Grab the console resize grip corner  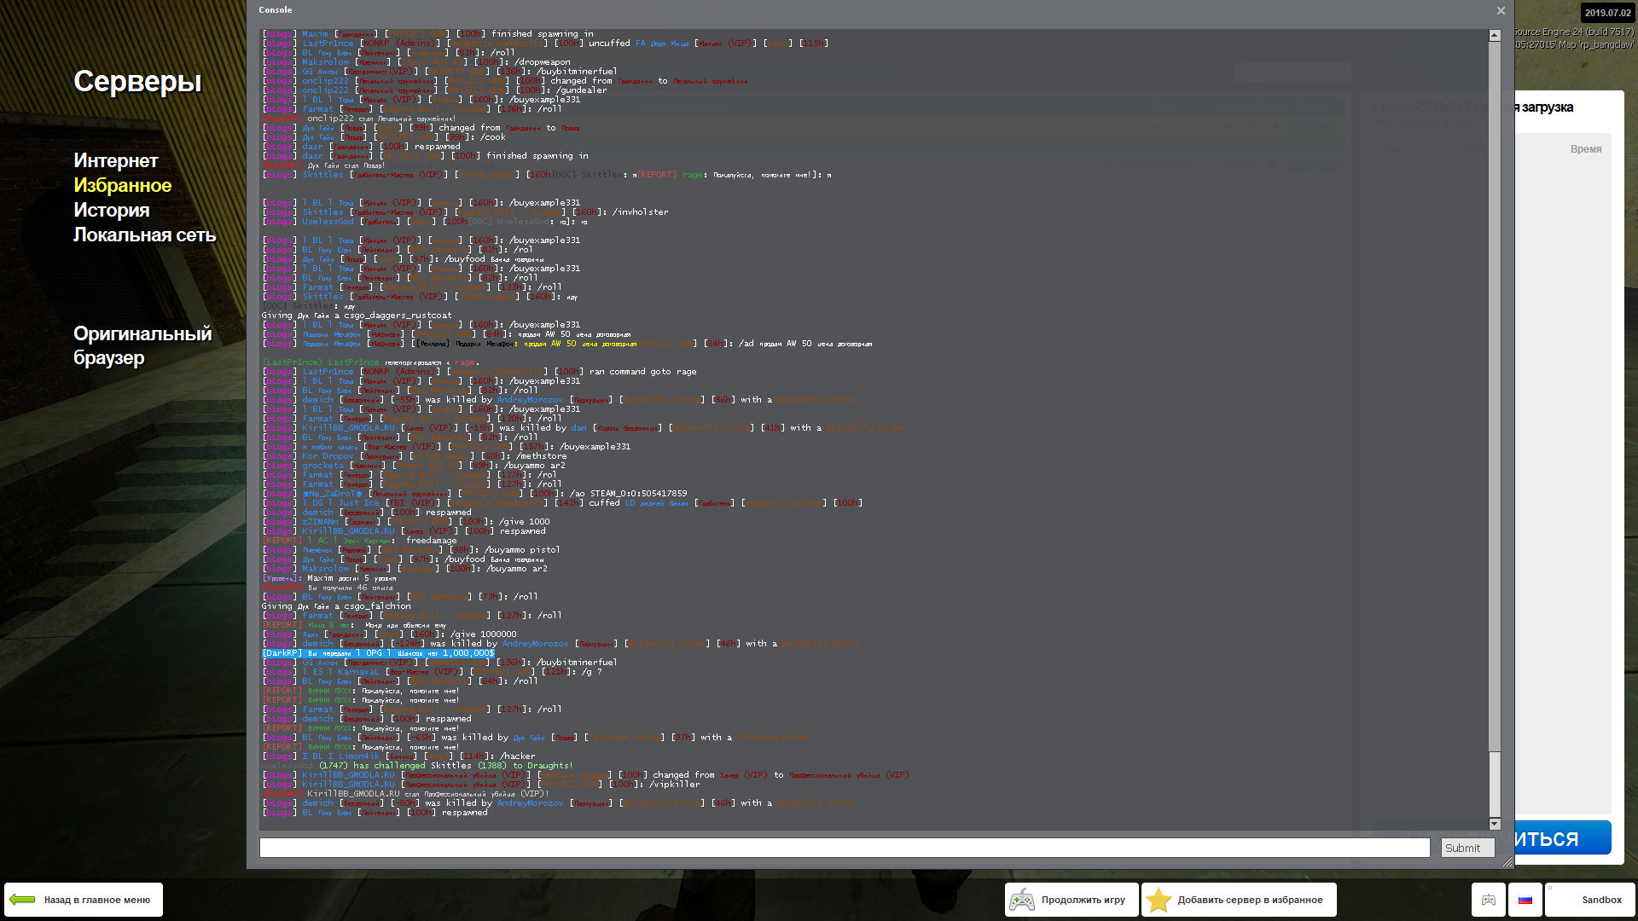[1507, 862]
